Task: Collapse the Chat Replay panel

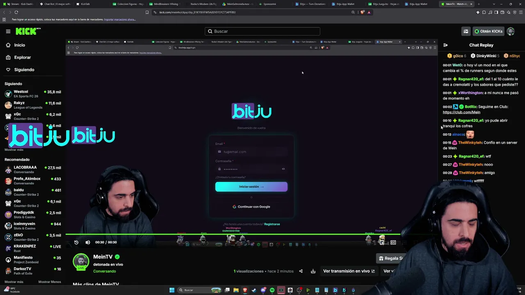Action: [445, 45]
